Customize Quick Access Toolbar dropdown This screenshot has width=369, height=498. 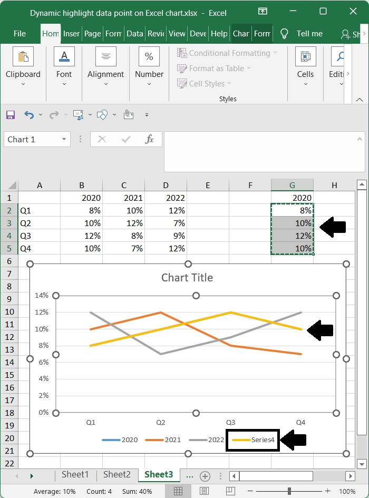click(147, 115)
